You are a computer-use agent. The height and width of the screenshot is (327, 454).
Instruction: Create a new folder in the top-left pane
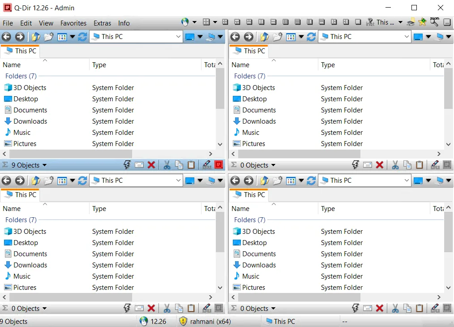click(x=49, y=37)
